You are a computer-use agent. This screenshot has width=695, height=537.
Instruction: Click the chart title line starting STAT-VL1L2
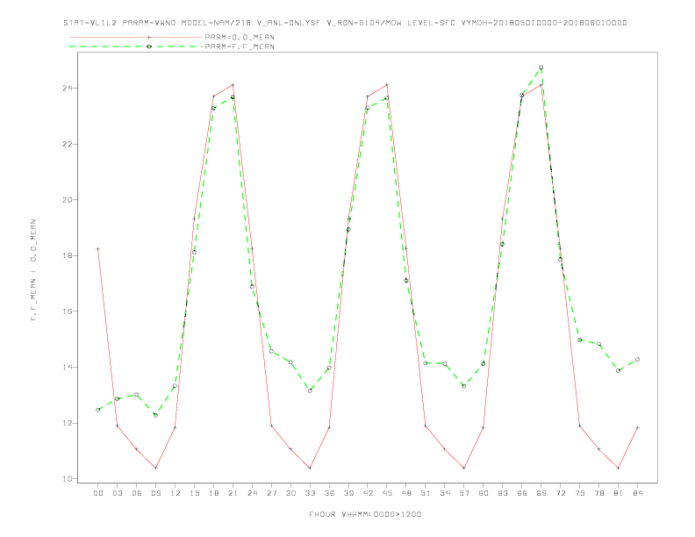[345, 23]
